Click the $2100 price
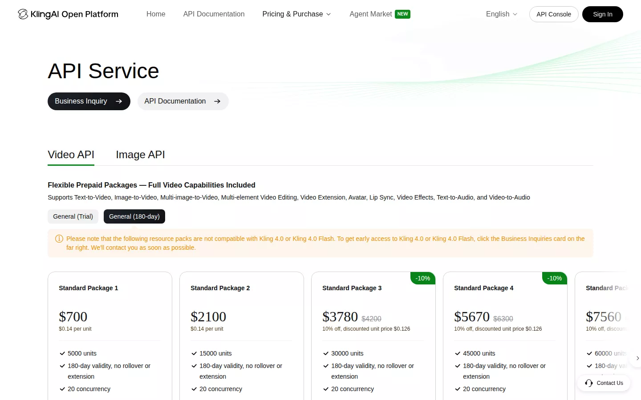641x400 pixels. coord(208,317)
